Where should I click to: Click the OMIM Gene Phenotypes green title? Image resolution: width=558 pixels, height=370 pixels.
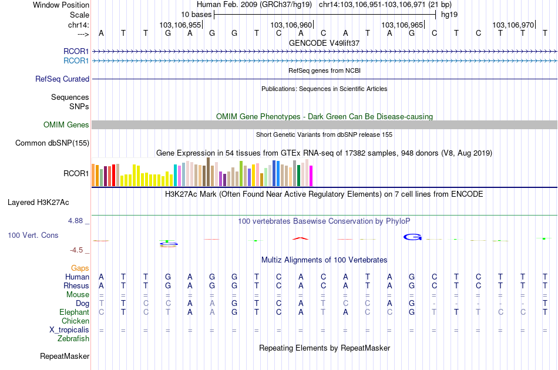click(x=325, y=117)
